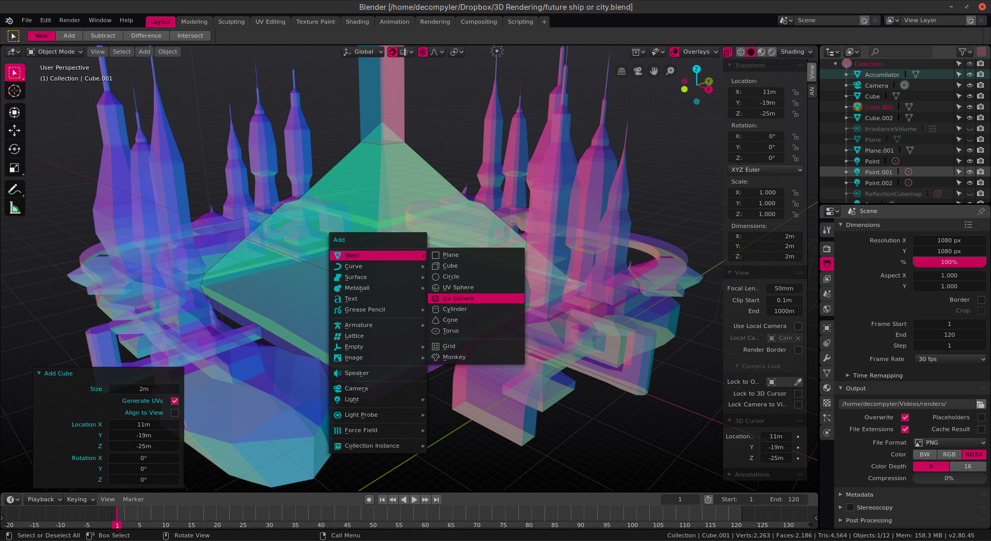The width and height of the screenshot is (991, 541).
Task: Enable Render Border checkbox
Action: pyautogui.click(x=798, y=350)
